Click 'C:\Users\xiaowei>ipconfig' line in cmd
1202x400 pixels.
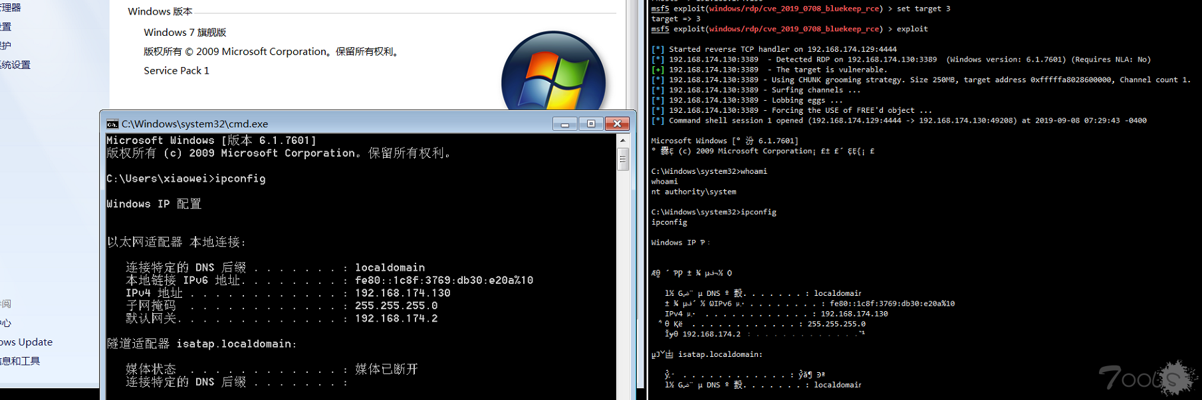[x=186, y=179]
